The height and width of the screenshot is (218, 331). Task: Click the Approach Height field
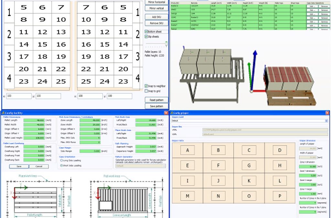click(146, 147)
